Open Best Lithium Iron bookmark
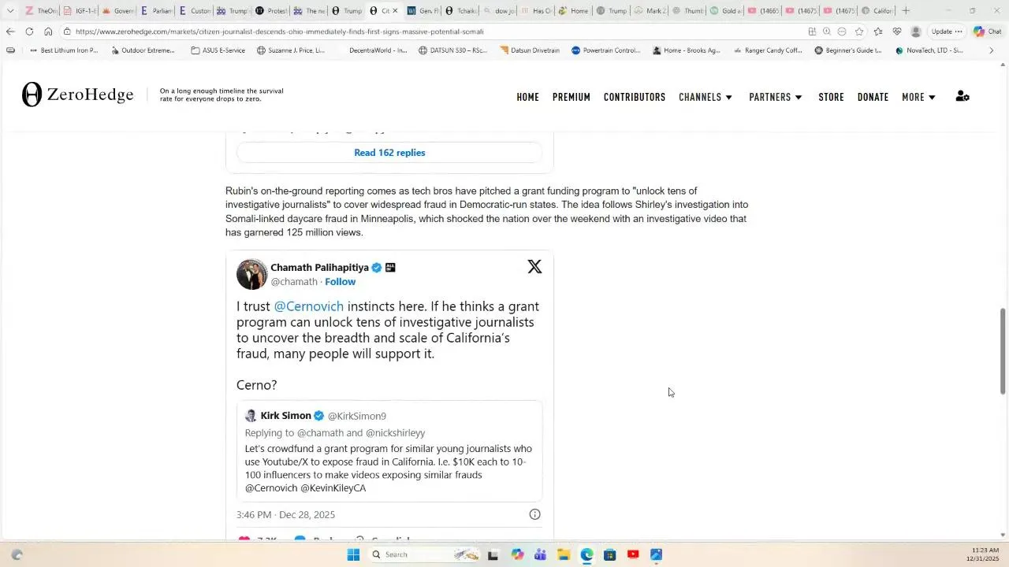 [63, 50]
